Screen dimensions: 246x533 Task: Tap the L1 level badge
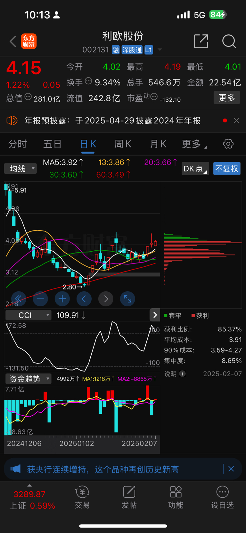tap(149, 50)
